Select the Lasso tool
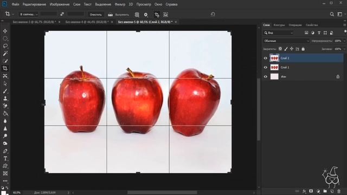This screenshot has height=195, width=347. pyautogui.click(x=5, y=46)
